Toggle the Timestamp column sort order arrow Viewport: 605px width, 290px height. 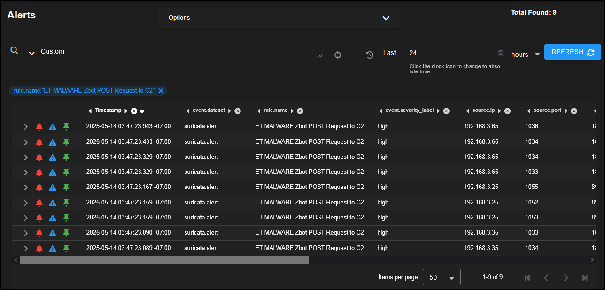point(142,111)
